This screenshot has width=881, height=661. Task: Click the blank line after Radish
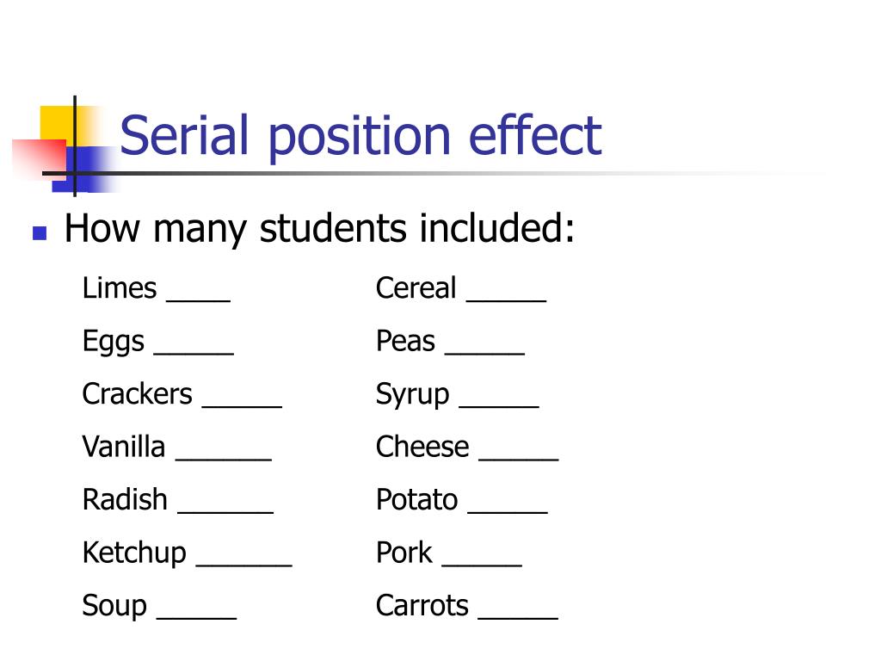pos(226,511)
